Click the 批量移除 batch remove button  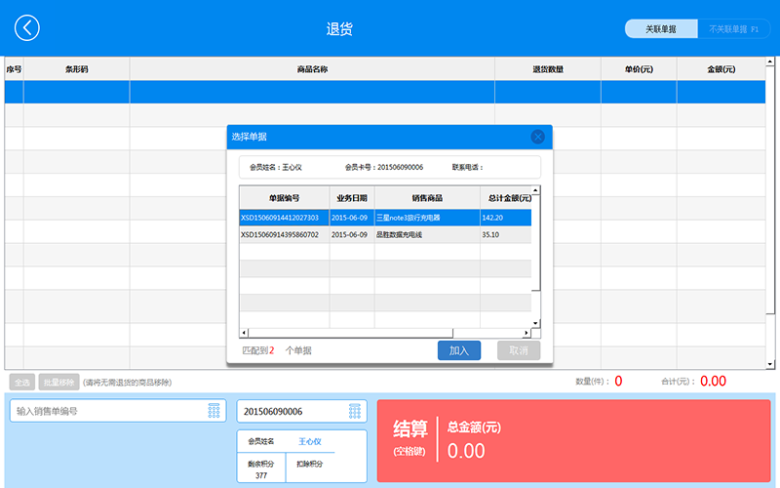click(58, 383)
